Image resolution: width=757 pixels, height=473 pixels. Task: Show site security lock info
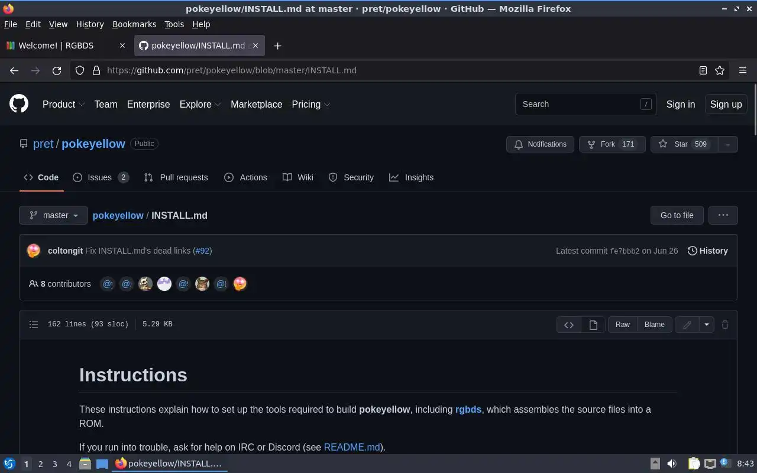coord(96,70)
